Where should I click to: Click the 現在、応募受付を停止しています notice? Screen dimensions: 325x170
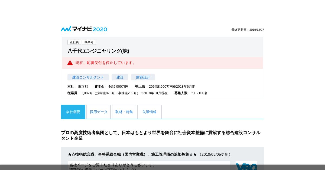[x=162, y=63]
